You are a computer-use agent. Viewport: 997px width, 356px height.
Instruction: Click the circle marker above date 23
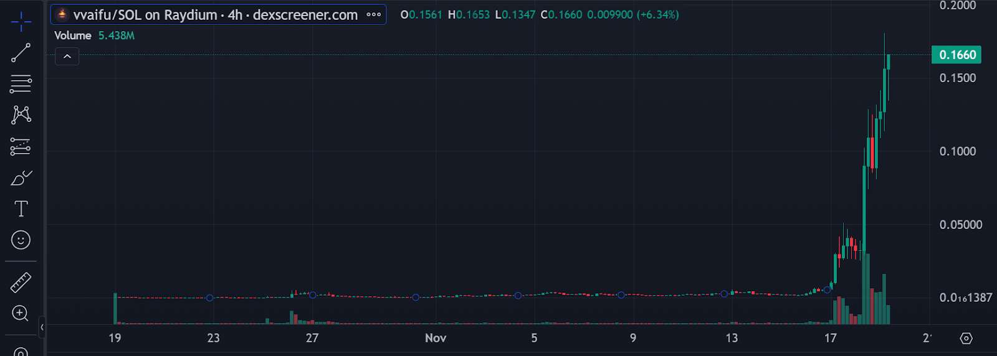tap(210, 297)
